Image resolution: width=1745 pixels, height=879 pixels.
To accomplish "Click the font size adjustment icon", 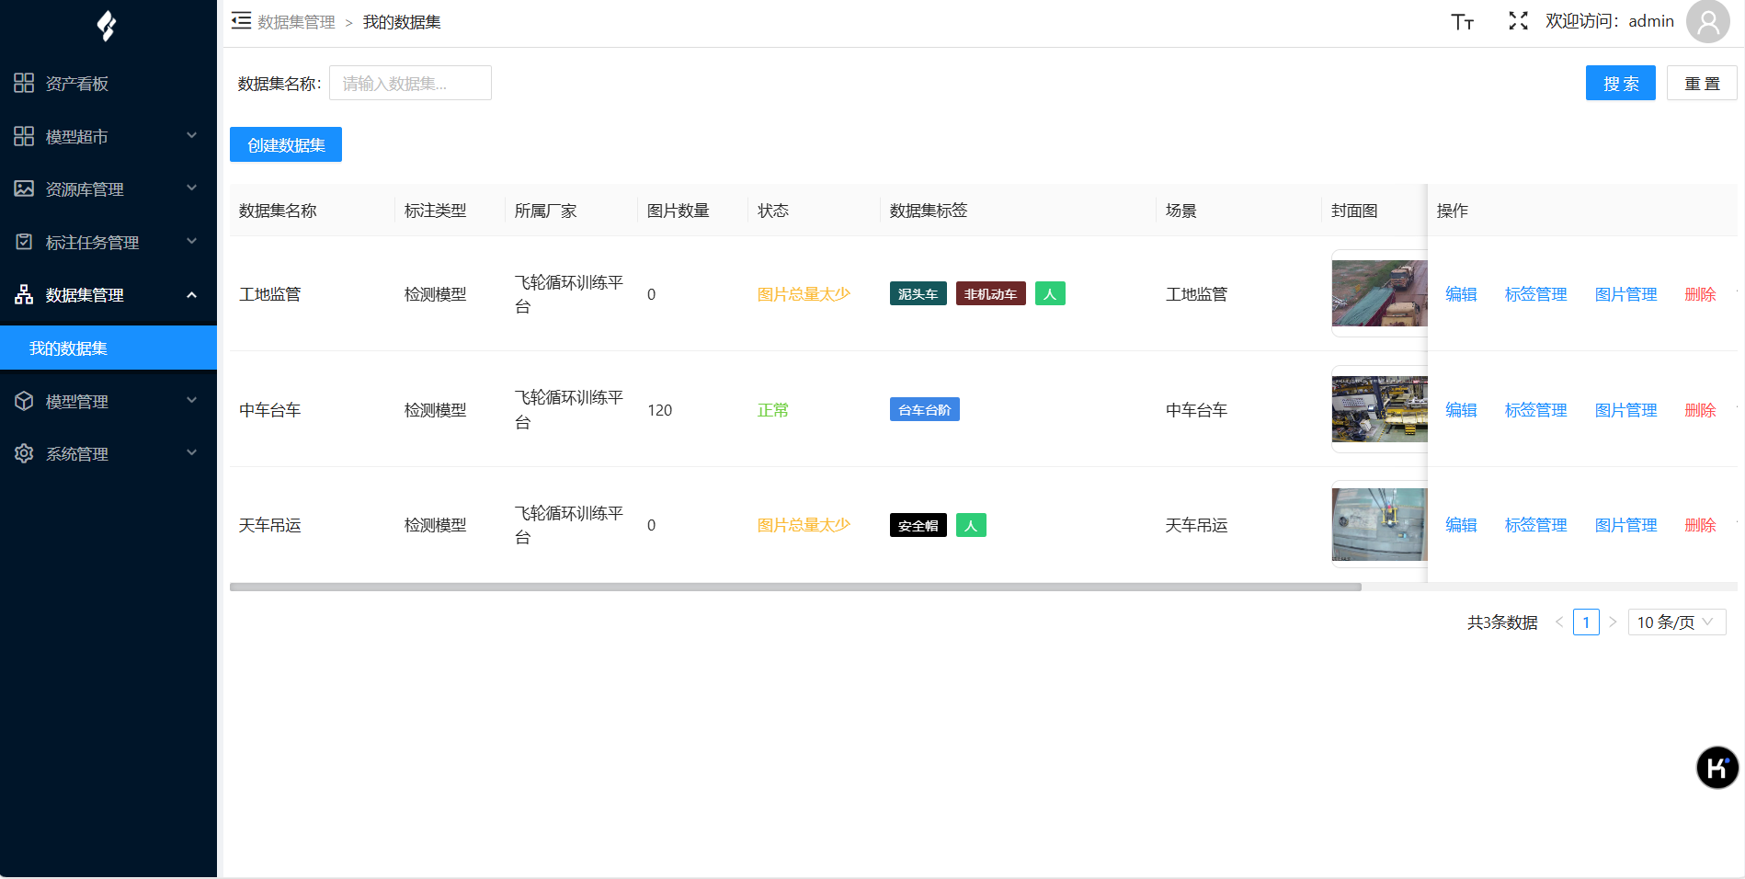I will tap(1462, 22).
